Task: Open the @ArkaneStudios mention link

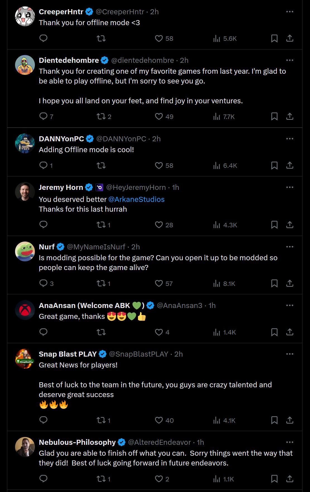Action: (136, 199)
